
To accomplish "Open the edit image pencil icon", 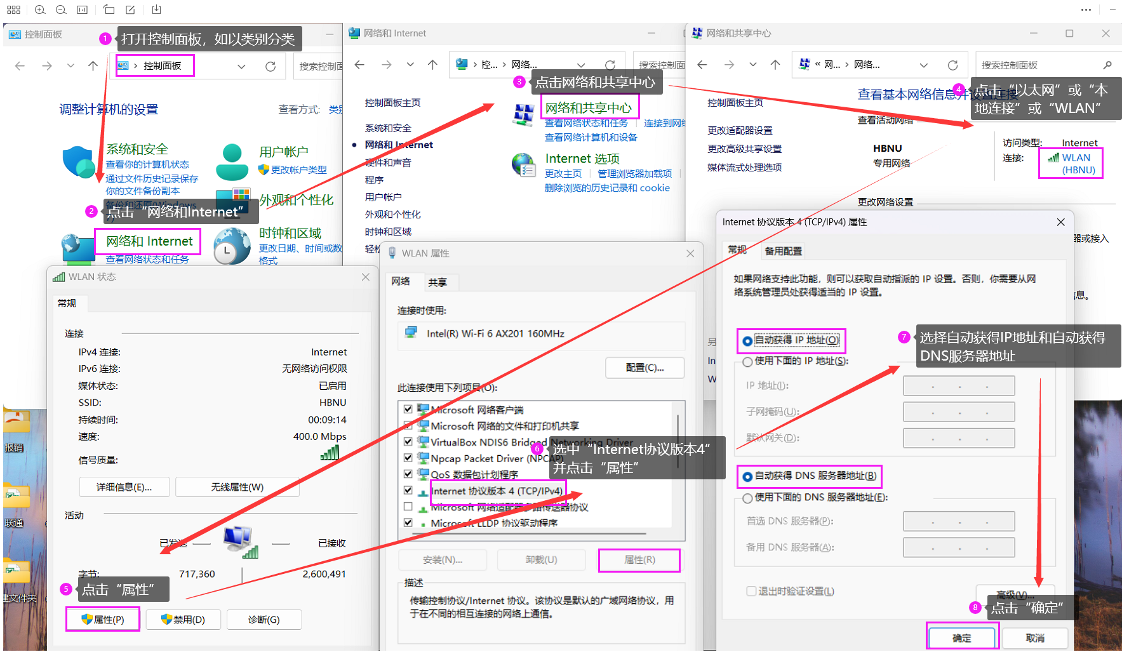I will pyautogui.click(x=130, y=10).
